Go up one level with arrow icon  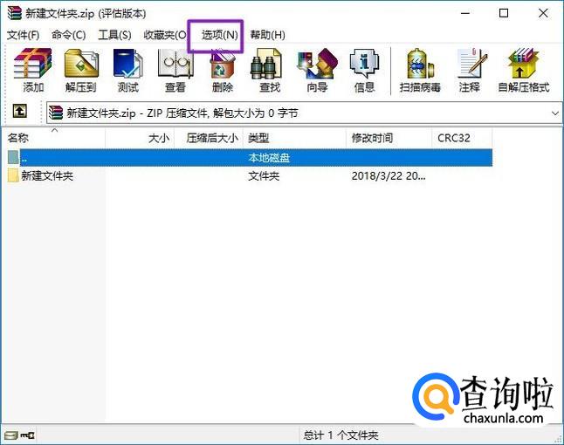pyautogui.click(x=19, y=111)
